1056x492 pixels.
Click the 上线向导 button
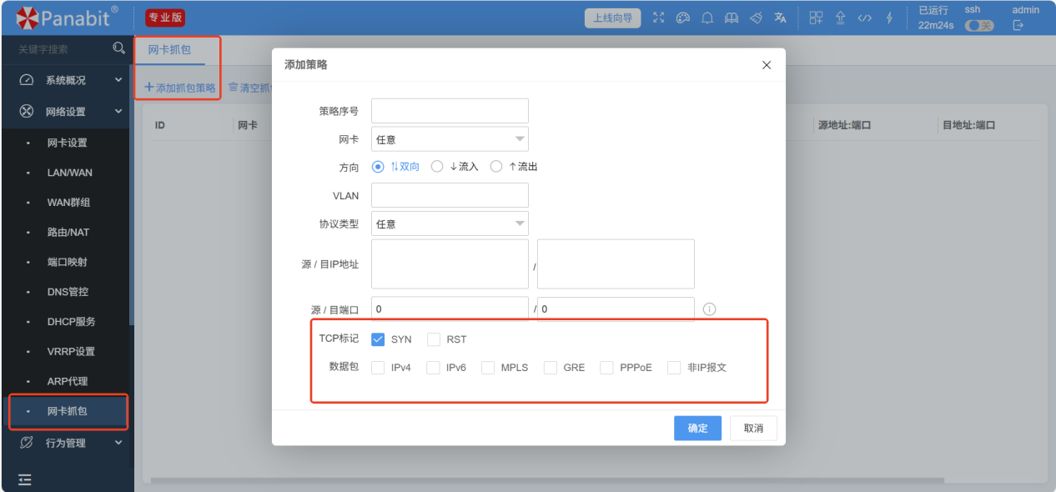tap(613, 18)
